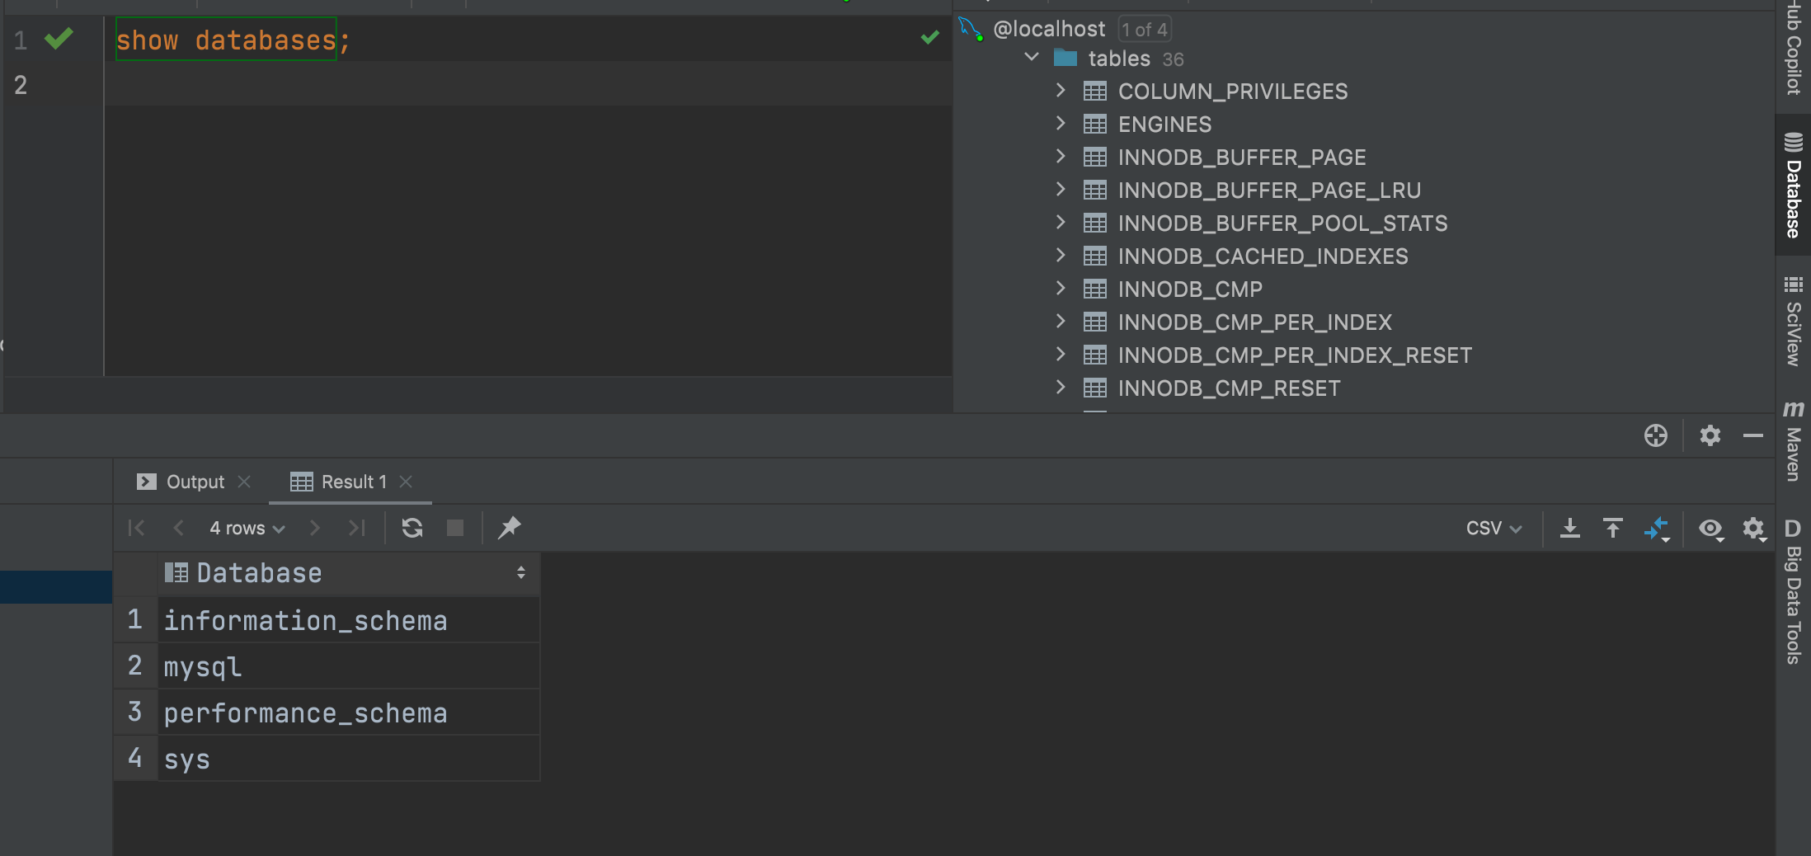1811x856 pixels.
Task: Expand the INNODB_CMP_PER_INDEX_RESET node
Action: tap(1061, 355)
